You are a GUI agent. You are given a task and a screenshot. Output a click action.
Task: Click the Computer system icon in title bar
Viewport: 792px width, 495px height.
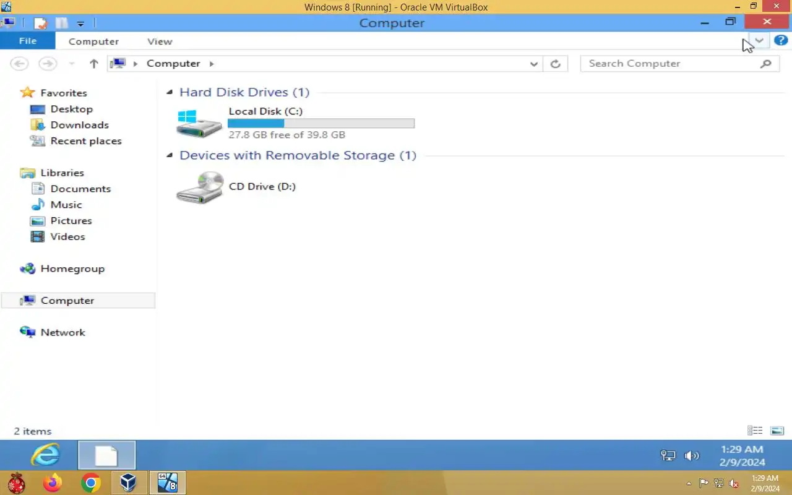[x=8, y=23]
